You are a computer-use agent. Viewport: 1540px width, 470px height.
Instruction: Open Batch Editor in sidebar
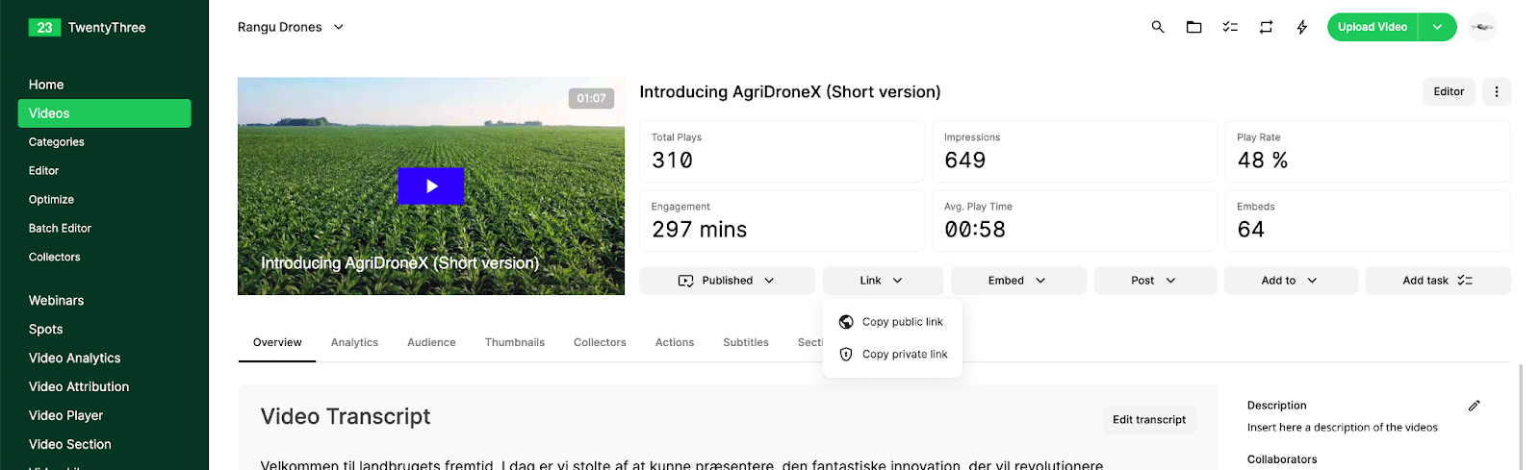61,229
